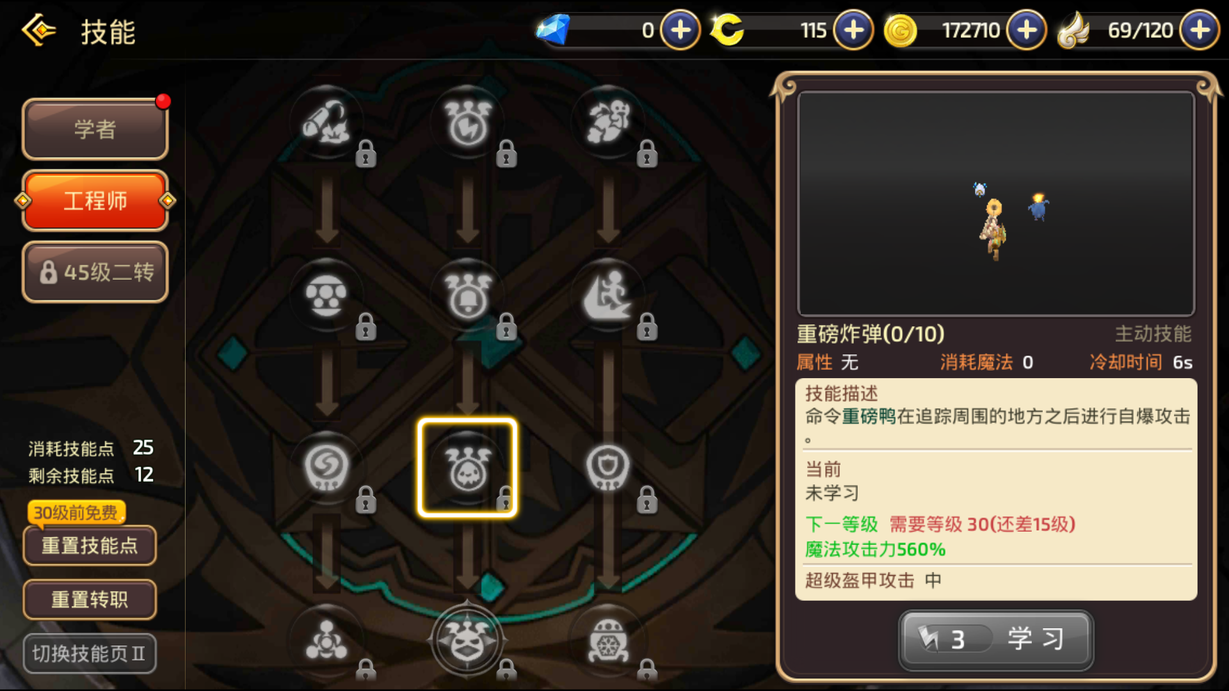
Task: Open the locked 45级二转 tab
Action: 95,272
